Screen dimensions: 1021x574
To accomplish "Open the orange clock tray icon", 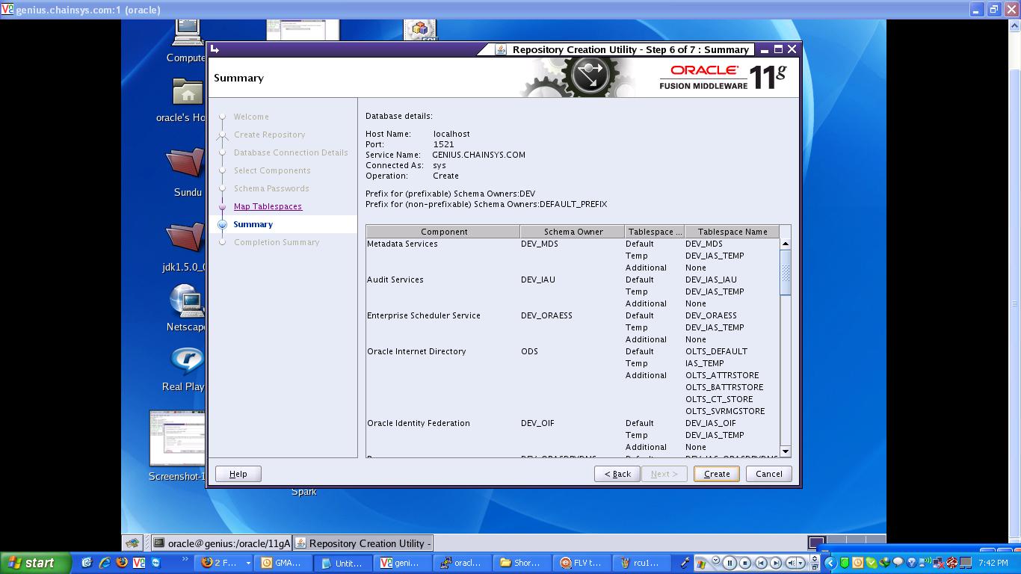I will point(858,563).
